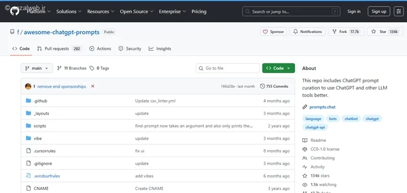Open the green Code dropdown
The height and width of the screenshot is (193, 407).
coord(278,68)
